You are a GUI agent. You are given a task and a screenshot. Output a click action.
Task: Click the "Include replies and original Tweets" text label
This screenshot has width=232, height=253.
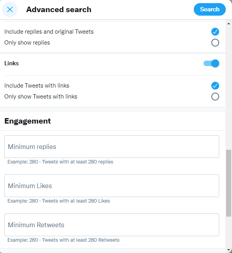point(49,32)
